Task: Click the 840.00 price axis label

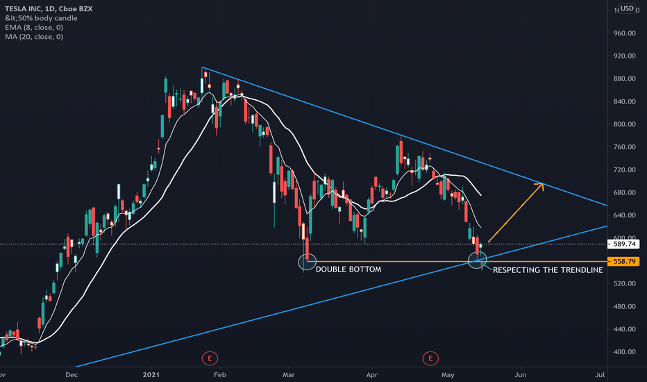Action: [x=625, y=101]
